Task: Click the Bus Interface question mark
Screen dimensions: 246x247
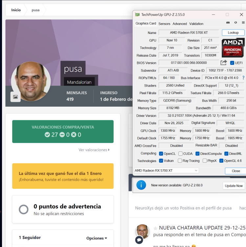Action: point(243,78)
